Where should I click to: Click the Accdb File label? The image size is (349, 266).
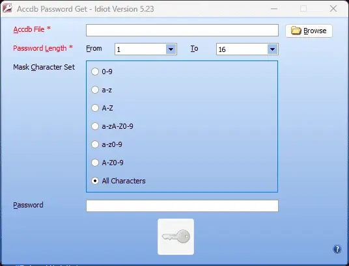(x=32, y=29)
